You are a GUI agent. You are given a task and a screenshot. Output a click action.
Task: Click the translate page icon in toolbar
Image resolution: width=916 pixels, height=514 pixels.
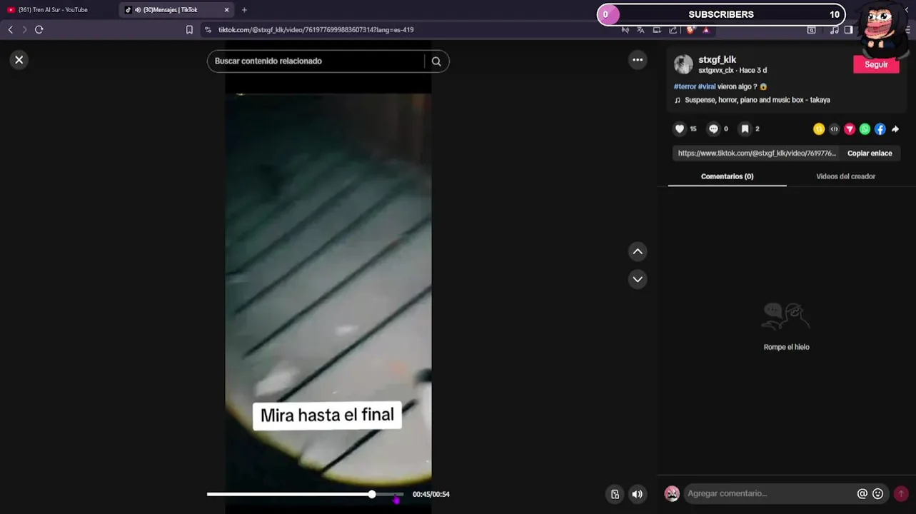(x=640, y=30)
